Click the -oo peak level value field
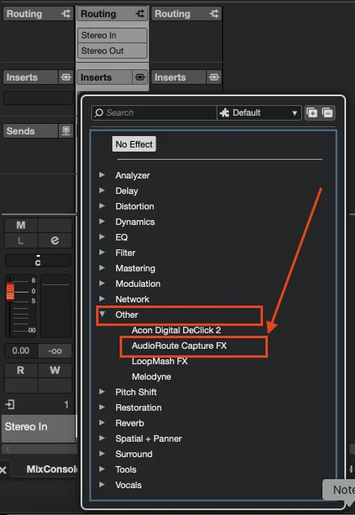Viewport: 355px width, 515px height. click(x=55, y=350)
